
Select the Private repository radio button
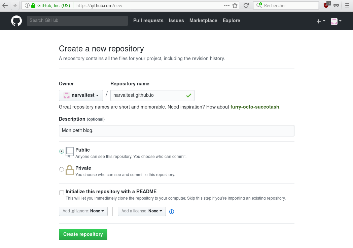pos(62,169)
